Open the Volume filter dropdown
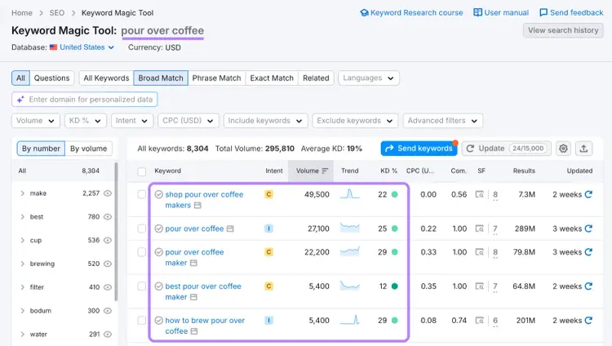The width and height of the screenshot is (612, 346). tap(36, 121)
